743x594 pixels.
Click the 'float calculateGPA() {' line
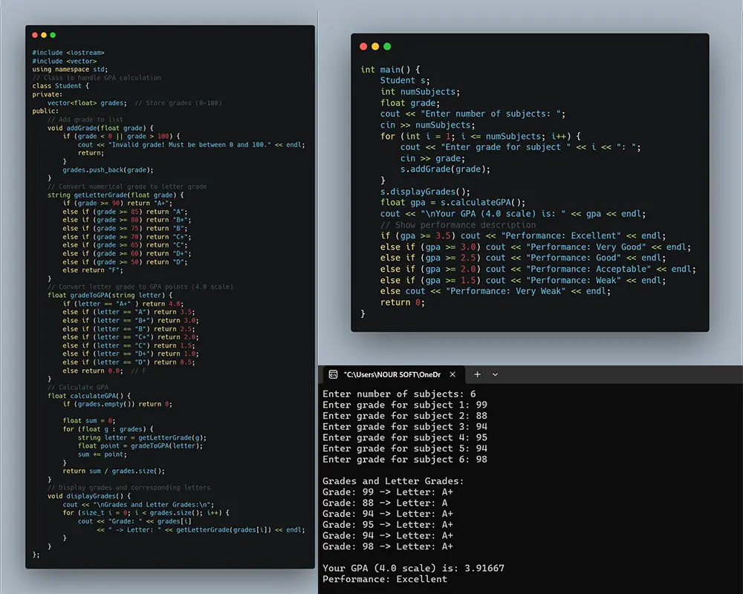point(89,396)
